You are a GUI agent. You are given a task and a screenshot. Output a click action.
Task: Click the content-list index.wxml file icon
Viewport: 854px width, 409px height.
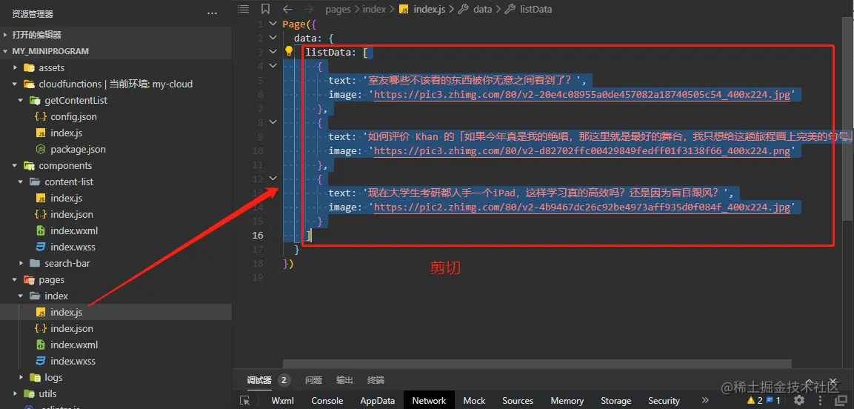tap(40, 230)
